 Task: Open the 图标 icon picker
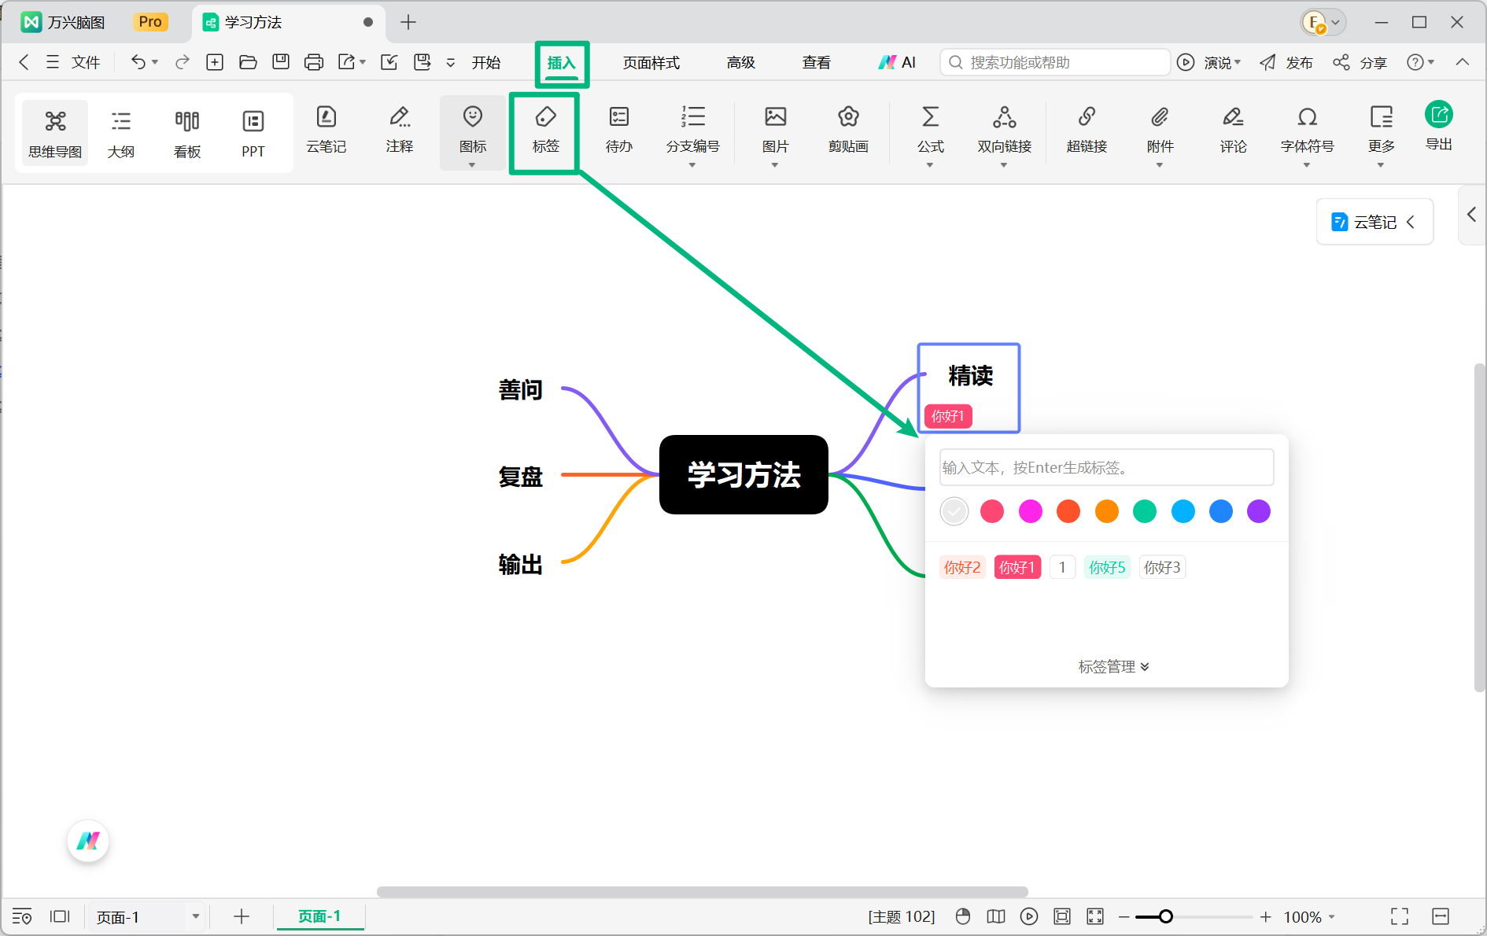click(x=472, y=132)
